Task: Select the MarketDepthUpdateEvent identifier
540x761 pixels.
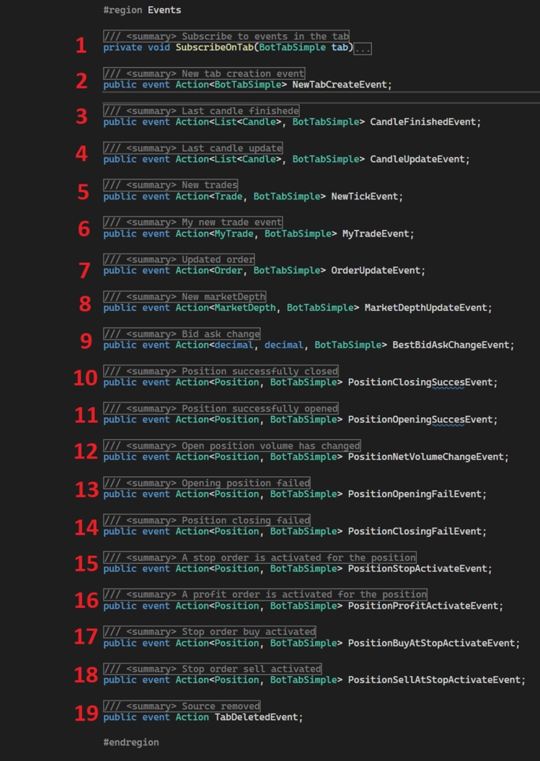Action: click(425, 308)
